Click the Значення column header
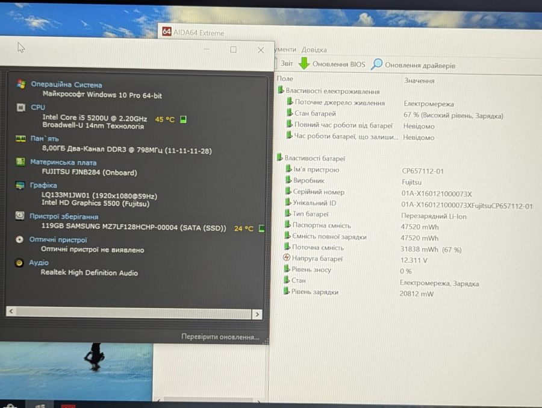Screen dimensions: 542x408 pyautogui.click(x=419, y=81)
